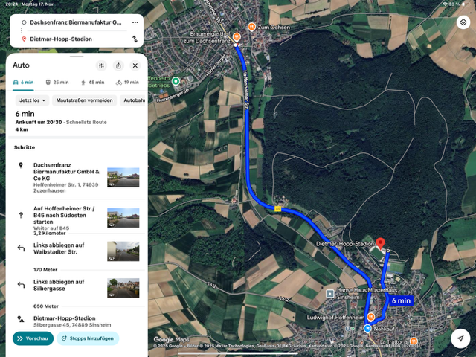Open the map layers button
The width and height of the screenshot is (476, 357).
463,22
